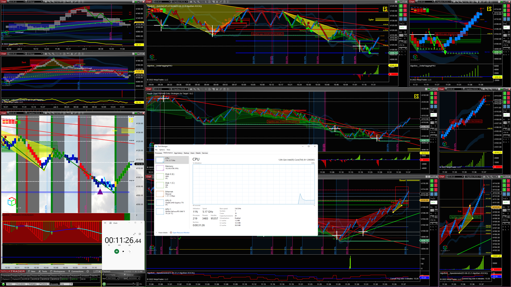
Task: Click the zoom-in magnifier in top chart toolbar
Action: [x=198, y=2]
